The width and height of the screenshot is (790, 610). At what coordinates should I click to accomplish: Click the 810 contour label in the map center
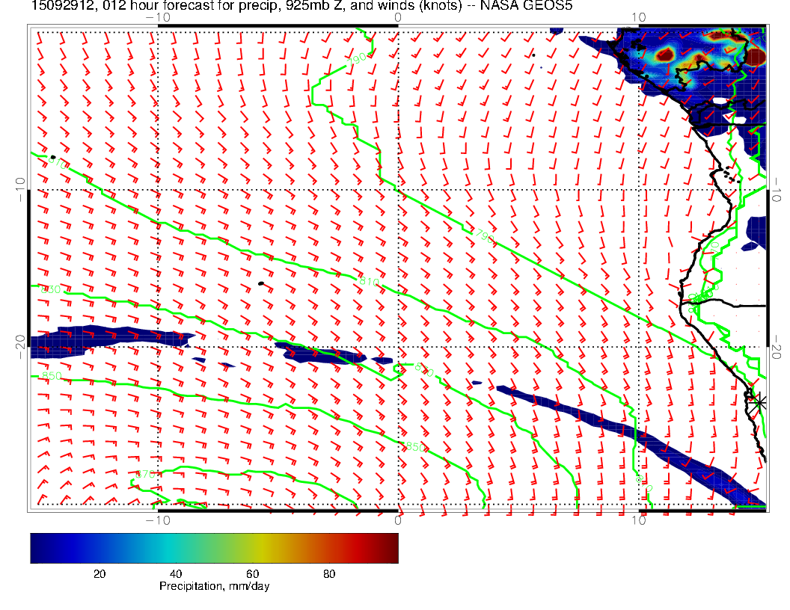[370, 281]
